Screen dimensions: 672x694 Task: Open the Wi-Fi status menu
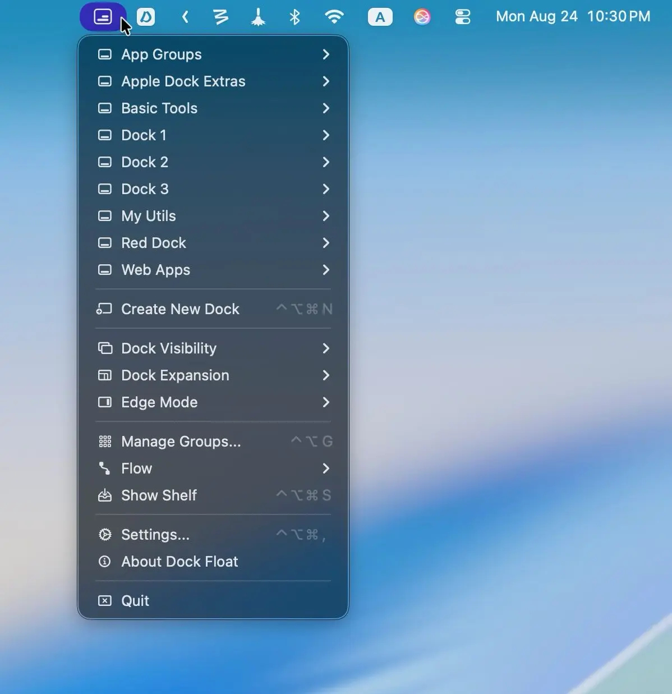(334, 17)
